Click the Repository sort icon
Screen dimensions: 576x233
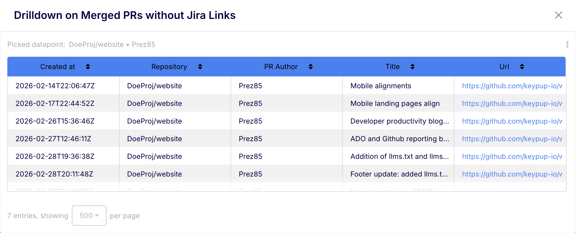click(200, 67)
